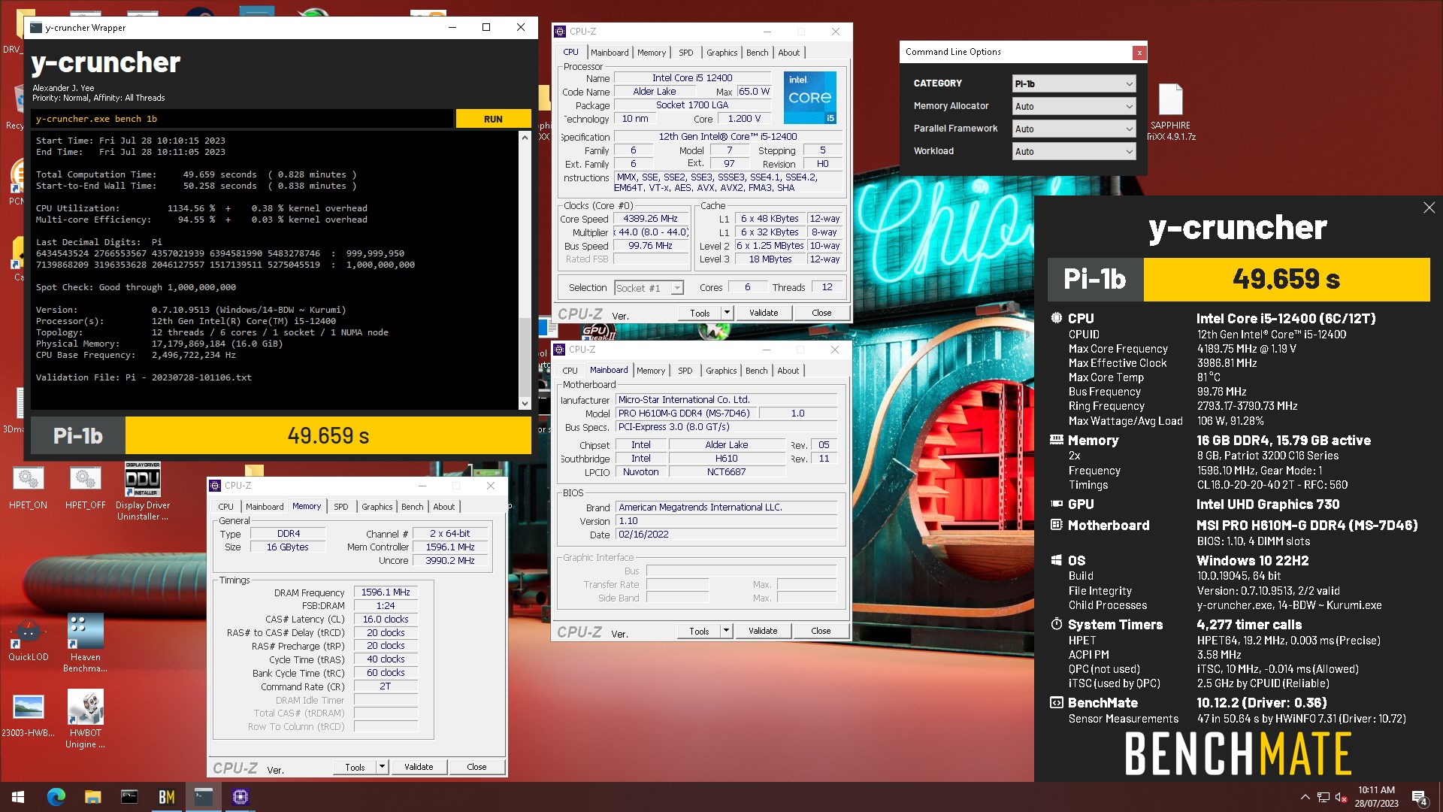Click the y-cruncher output scrollbar down arrow
This screenshot has height=812, width=1443.
[525, 404]
